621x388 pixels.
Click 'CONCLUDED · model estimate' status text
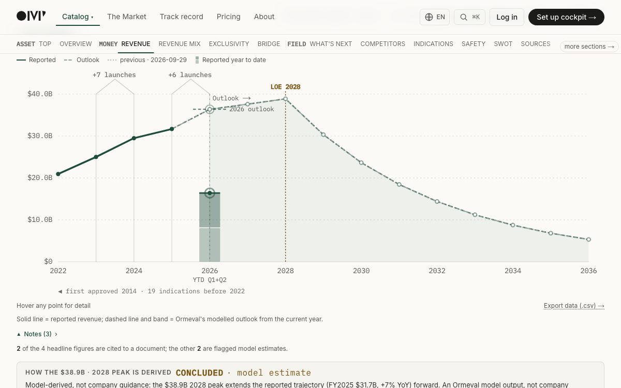coord(243,372)
